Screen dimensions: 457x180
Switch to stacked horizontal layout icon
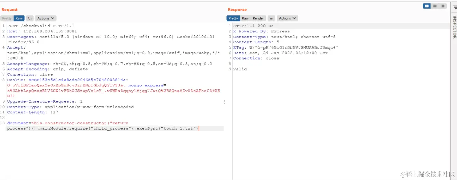tap(435, 6)
